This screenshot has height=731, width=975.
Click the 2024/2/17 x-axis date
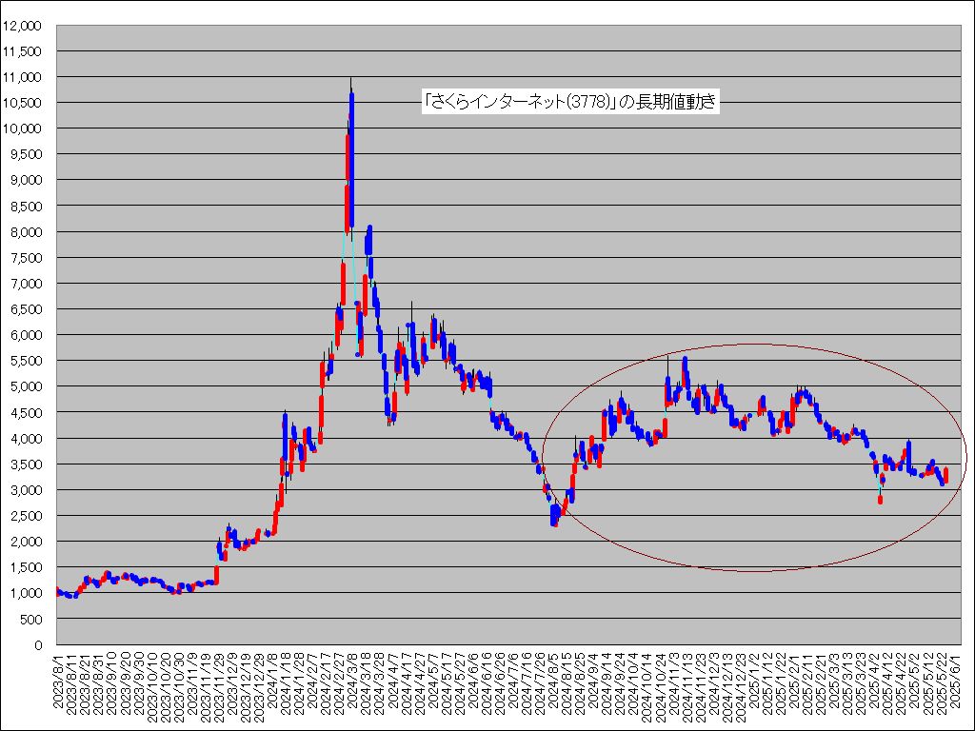[x=328, y=682]
